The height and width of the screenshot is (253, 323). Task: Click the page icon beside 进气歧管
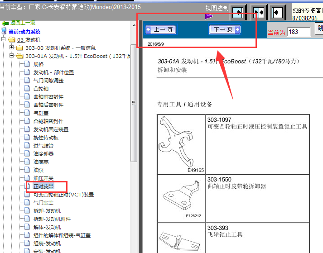point(27,145)
